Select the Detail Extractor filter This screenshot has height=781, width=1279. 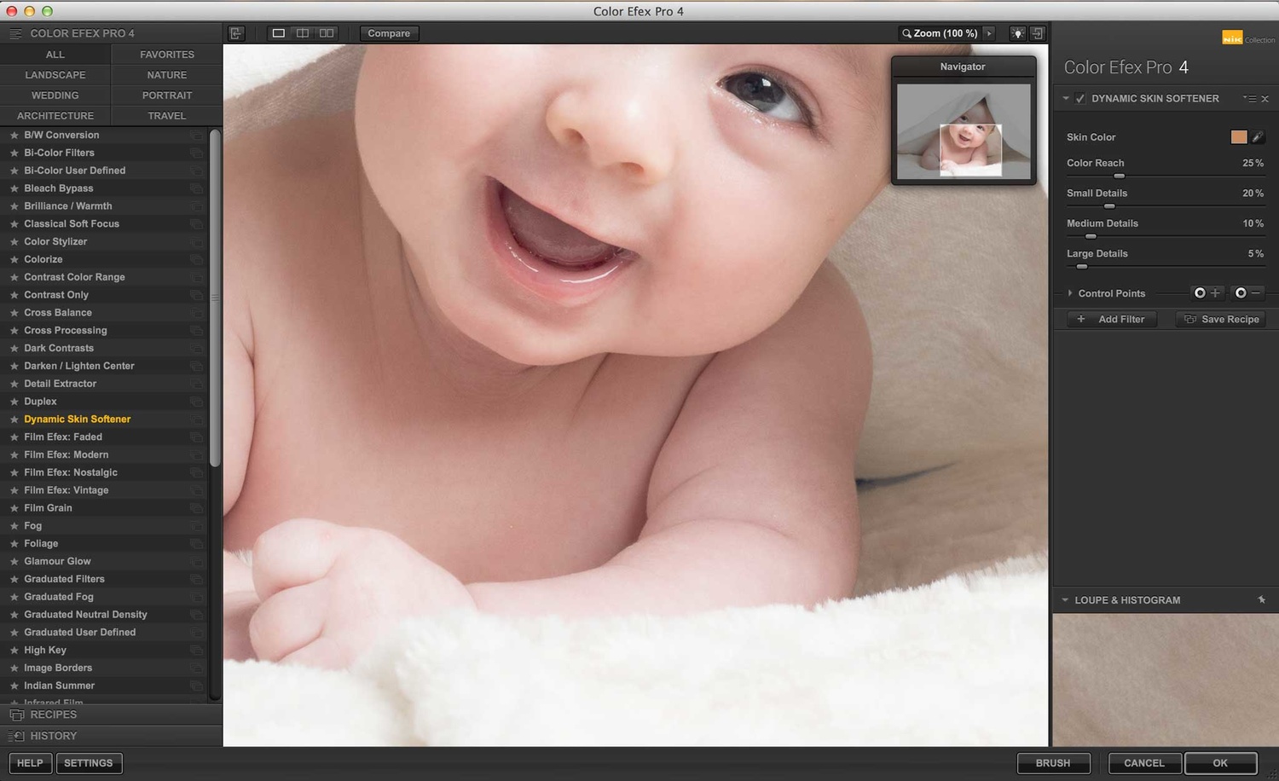61,384
